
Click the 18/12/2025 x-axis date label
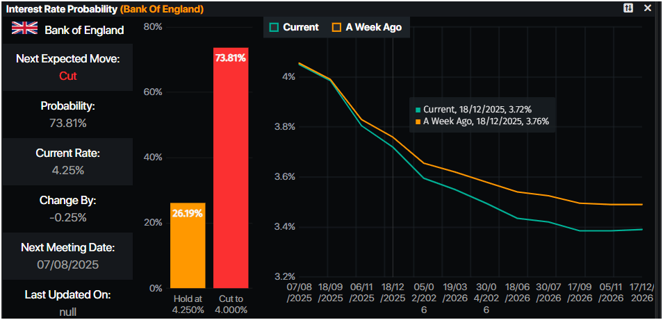click(x=393, y=292)
